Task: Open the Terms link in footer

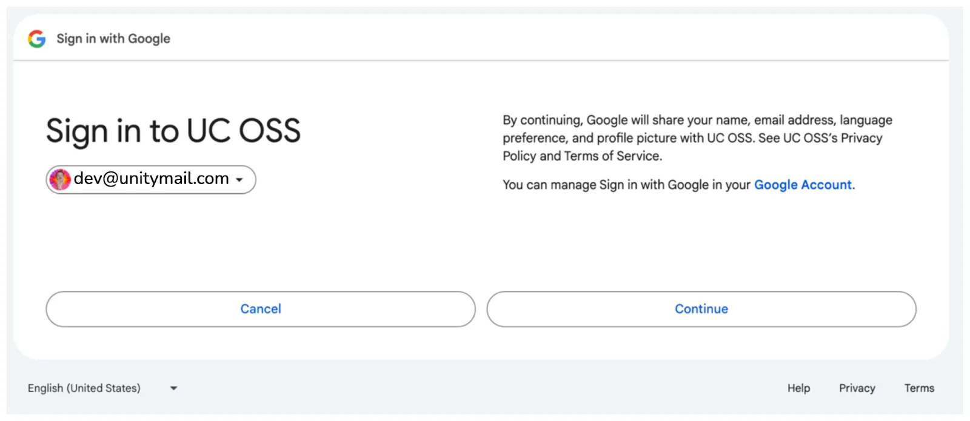Action: coord(919,388)
